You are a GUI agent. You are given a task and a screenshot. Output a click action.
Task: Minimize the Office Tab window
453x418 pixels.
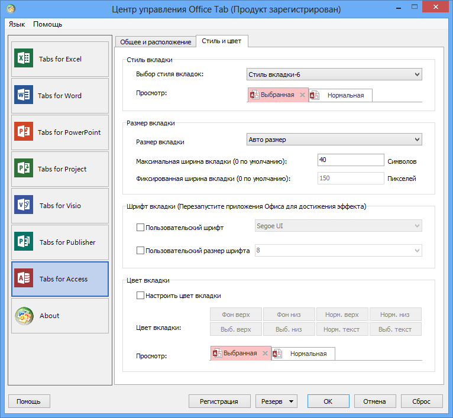[399, 7]
